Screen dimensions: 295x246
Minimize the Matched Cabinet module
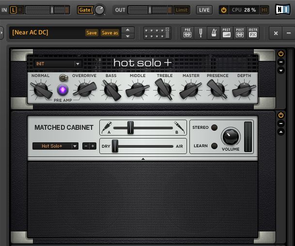coord(281,123)
